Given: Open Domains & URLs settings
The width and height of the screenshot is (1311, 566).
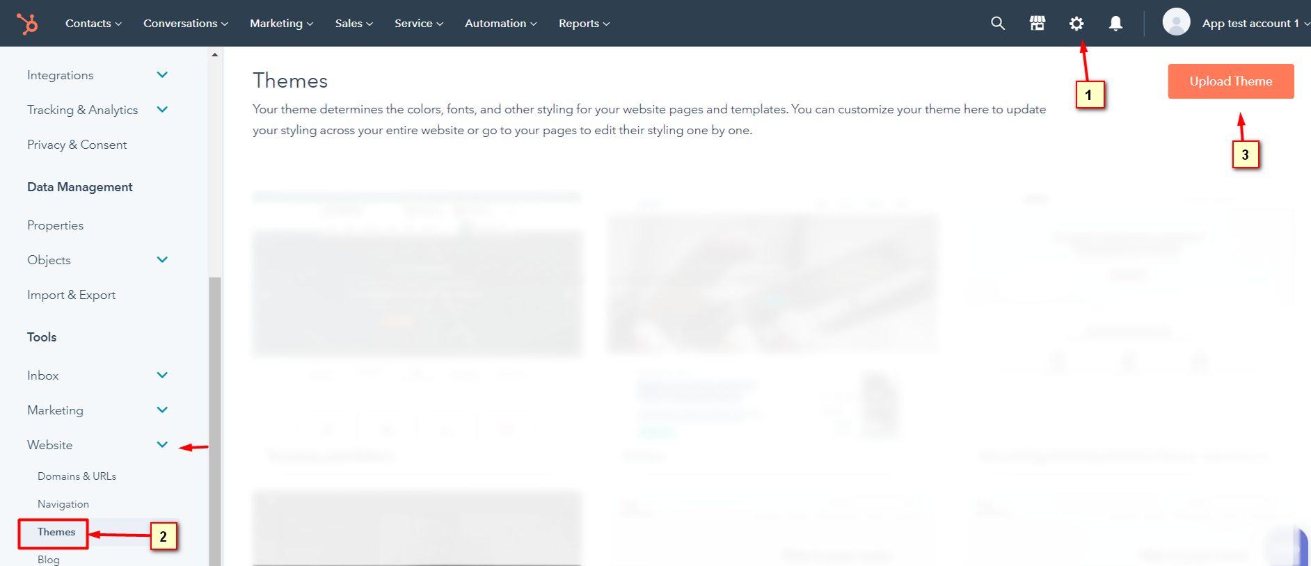Looking at the screenshot, I should (77, 476).
